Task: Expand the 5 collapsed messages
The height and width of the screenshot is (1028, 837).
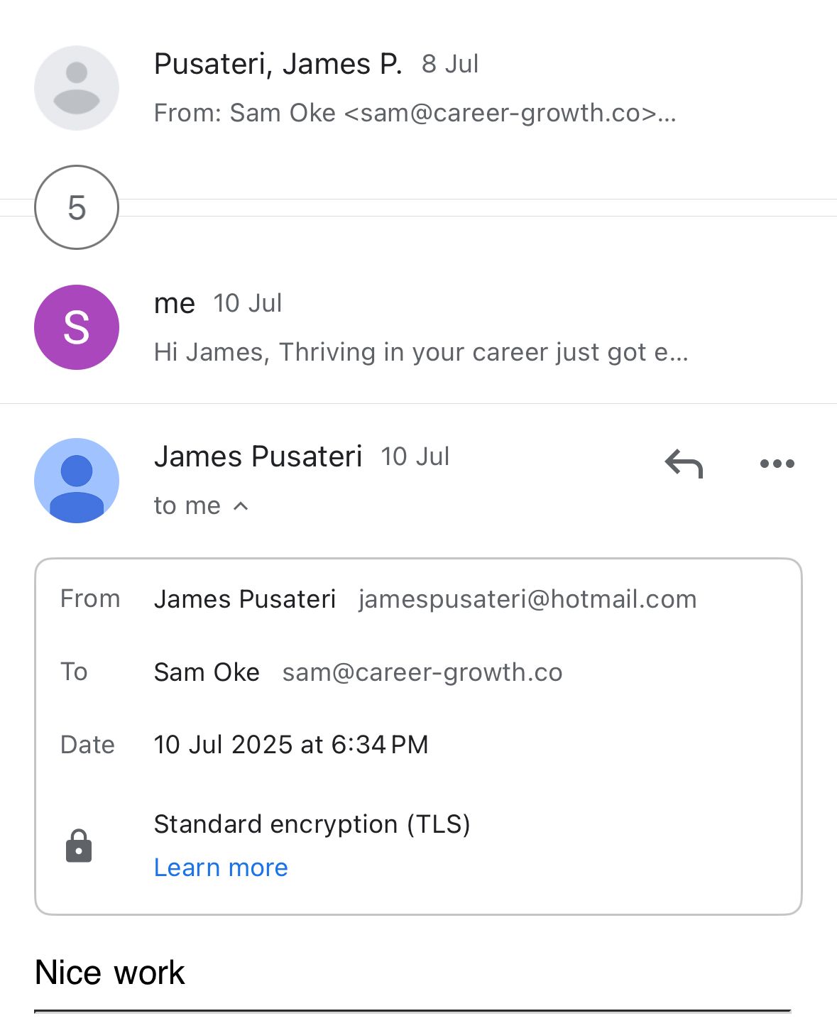Action: tap(77, 207)
